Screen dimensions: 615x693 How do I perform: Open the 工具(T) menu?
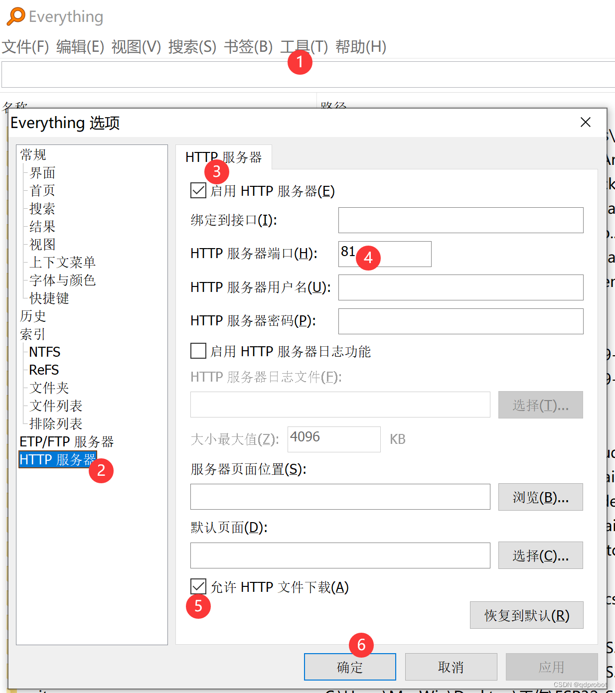tap(303, 47)
